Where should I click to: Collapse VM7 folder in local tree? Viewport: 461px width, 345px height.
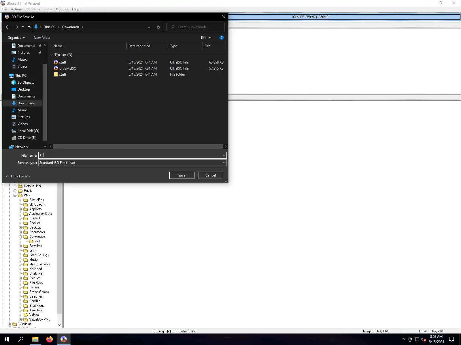pos(15,195)
